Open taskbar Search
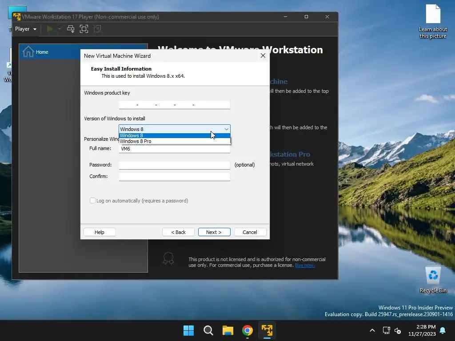455x341 pixels. click(208, 330)
